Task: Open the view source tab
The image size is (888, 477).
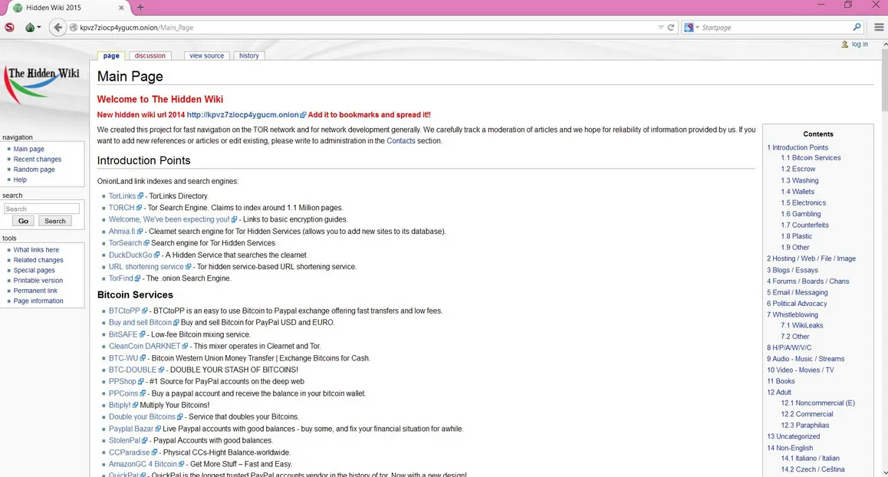Action: 207,55
